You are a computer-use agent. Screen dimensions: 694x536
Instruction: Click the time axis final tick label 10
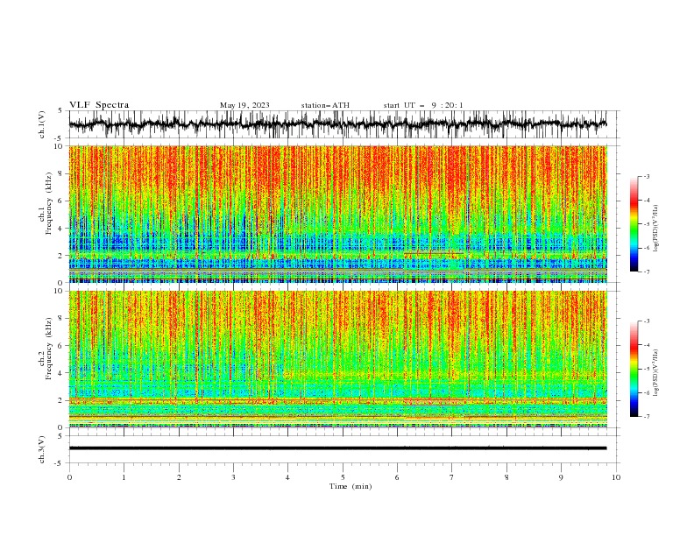point(616,477)
